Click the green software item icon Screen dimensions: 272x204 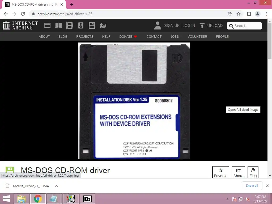[x=10, y=170]
